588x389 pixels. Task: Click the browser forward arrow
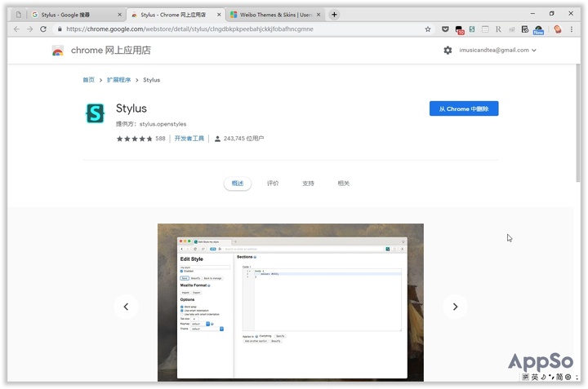point(30,29)
